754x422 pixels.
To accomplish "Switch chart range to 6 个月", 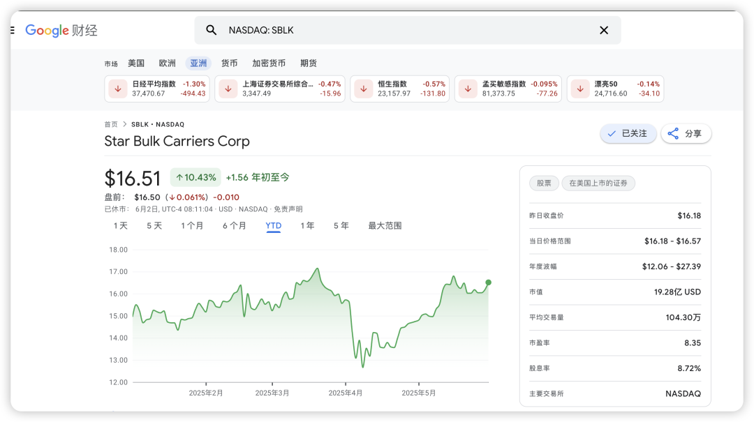I will 234,226.
